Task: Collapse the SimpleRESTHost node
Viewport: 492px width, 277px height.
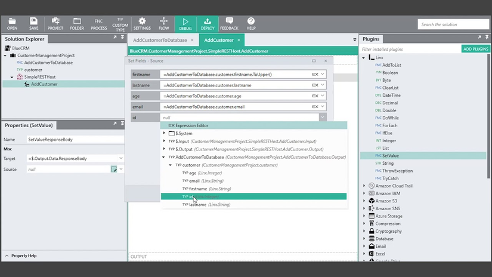Action: tap(12, 77)
